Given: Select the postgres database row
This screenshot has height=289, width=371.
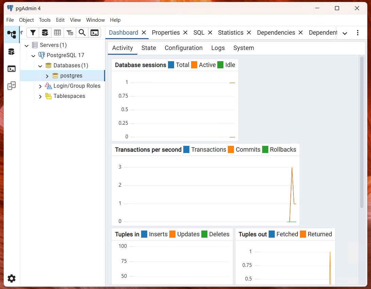Looking at the screenshot, I should coord(63,76).
